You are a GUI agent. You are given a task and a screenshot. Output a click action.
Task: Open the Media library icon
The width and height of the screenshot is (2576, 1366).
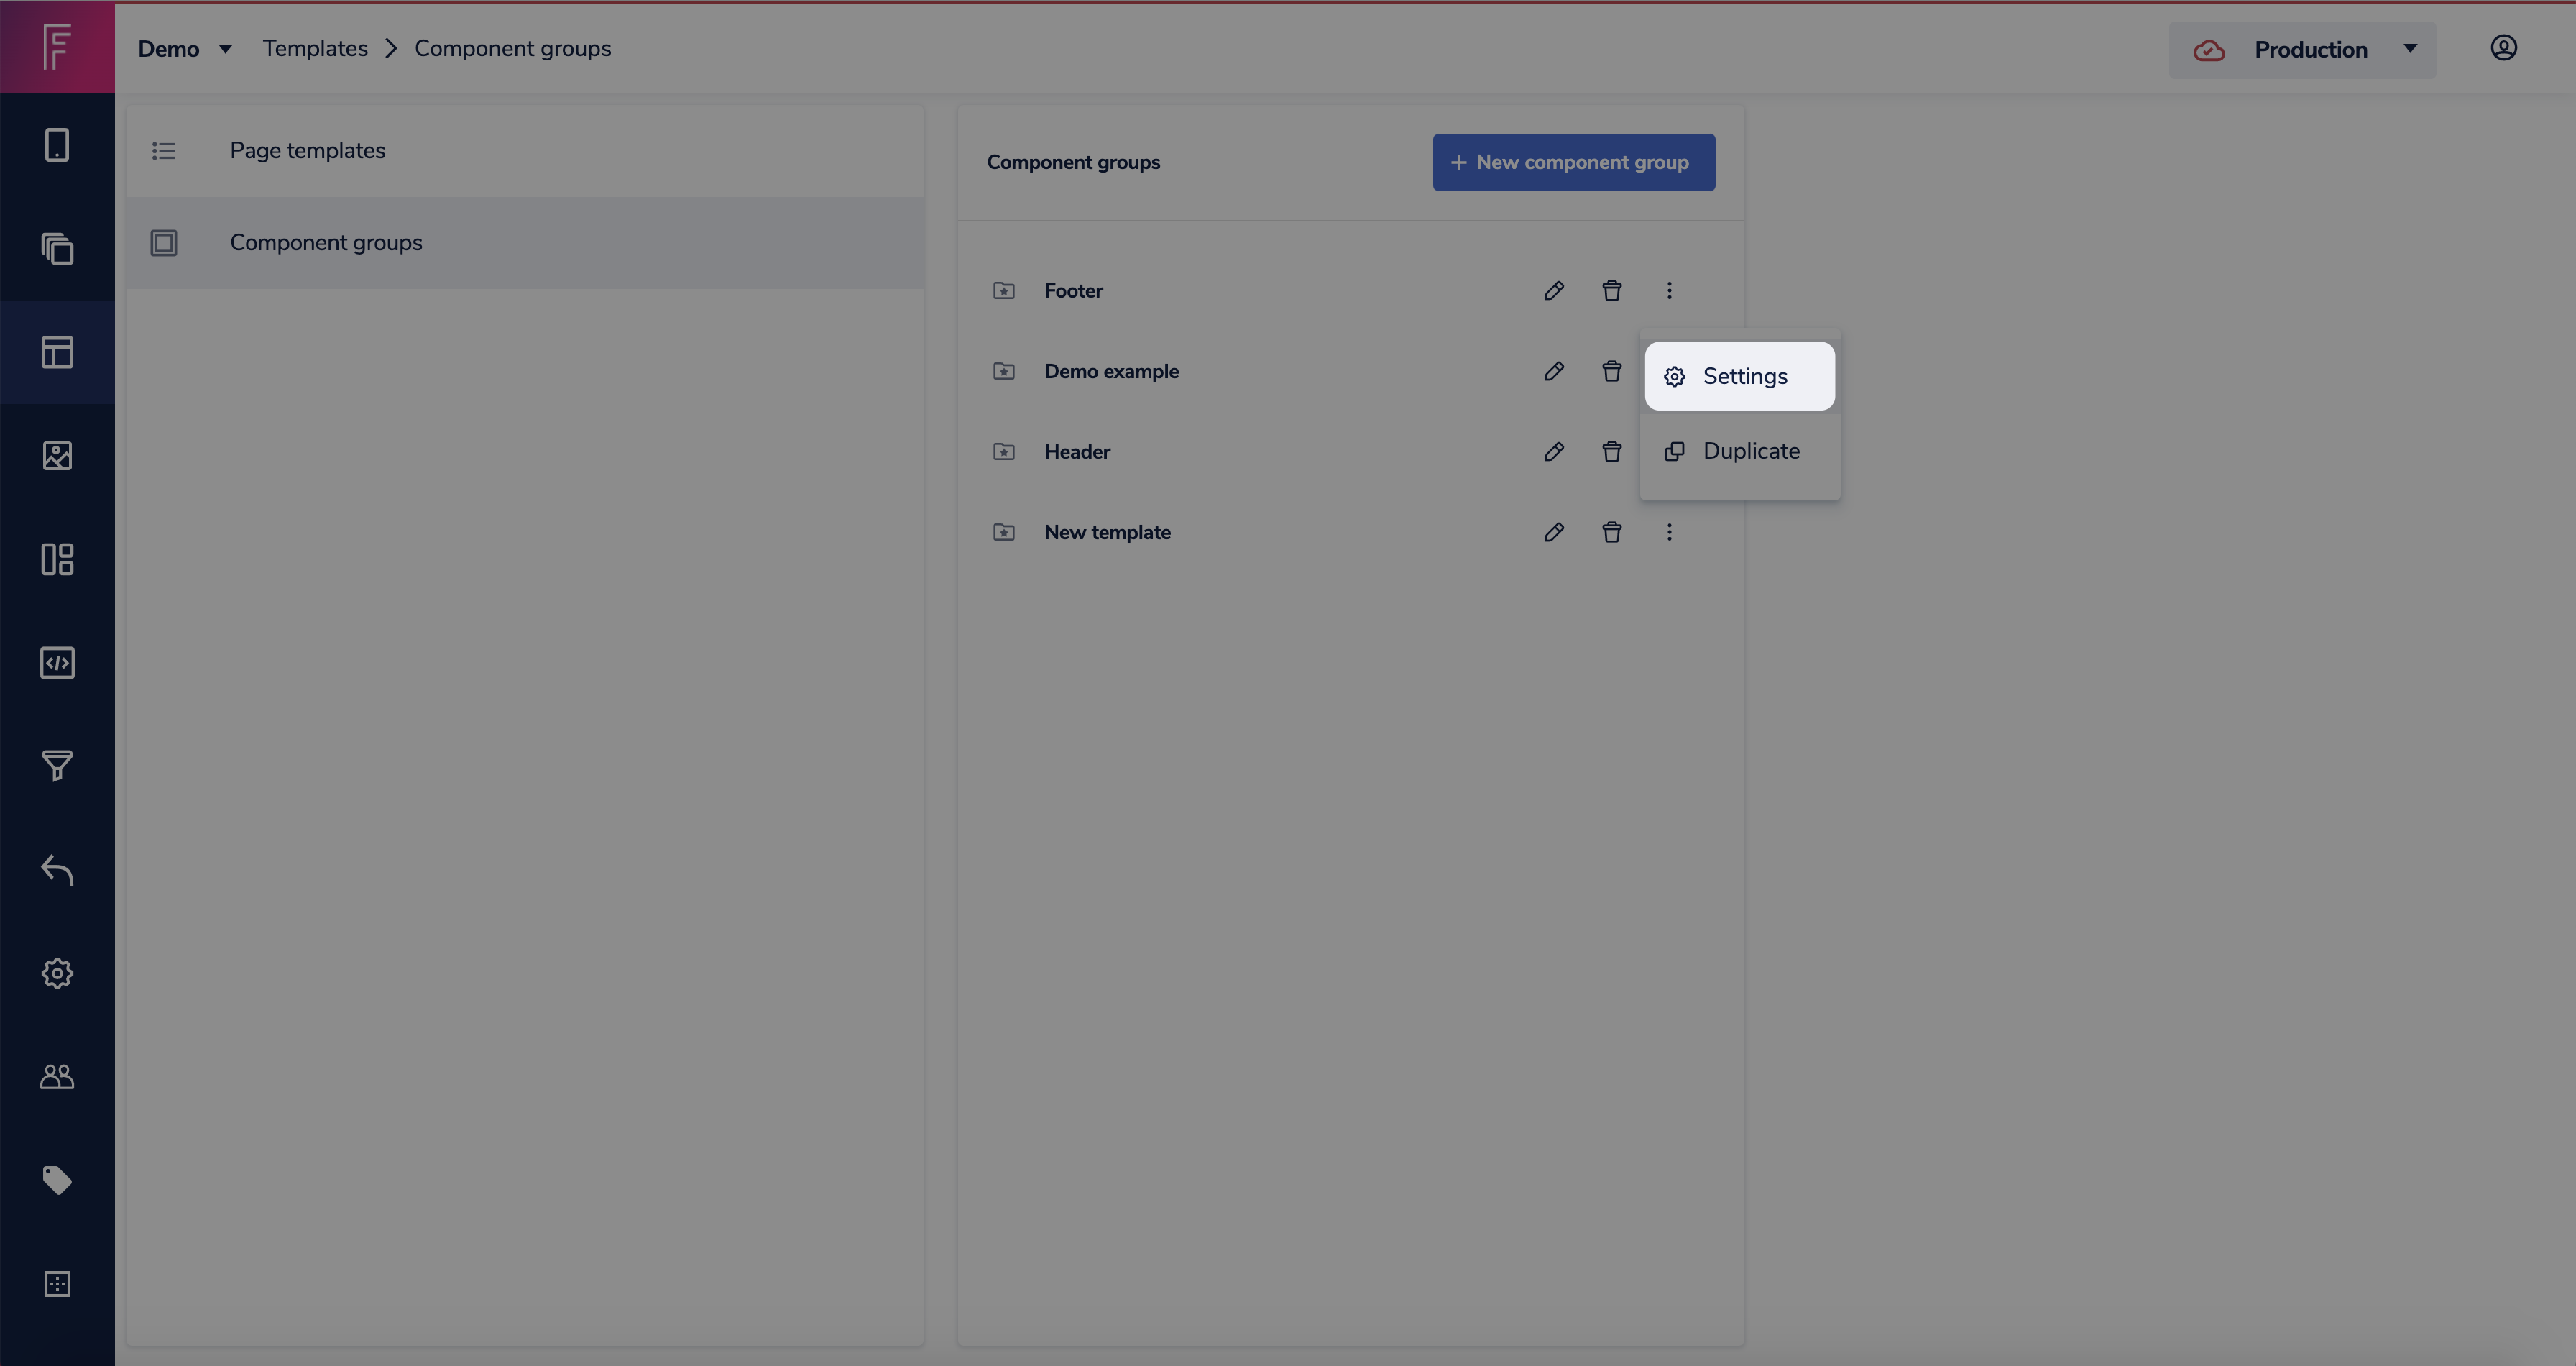pyautogui.click(x=57, y=455)
